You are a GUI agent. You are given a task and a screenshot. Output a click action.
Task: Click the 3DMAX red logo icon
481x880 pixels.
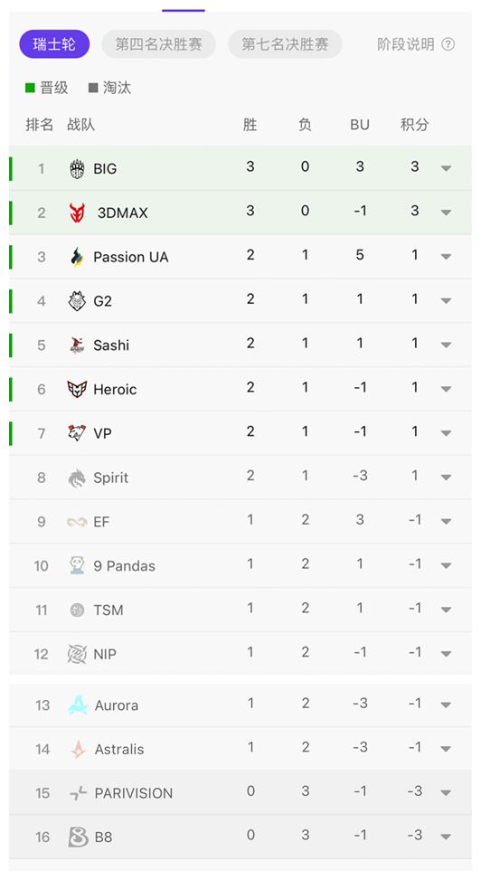point(77,213)
